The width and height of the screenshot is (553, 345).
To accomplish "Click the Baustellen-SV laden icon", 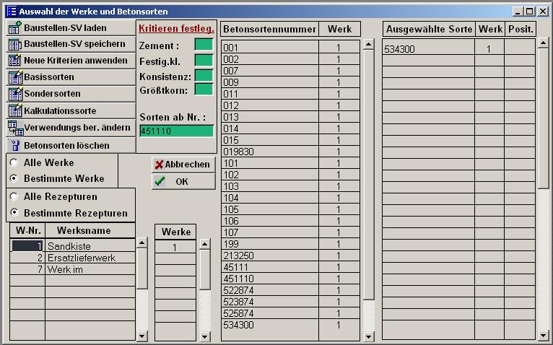I will [14, 28].
